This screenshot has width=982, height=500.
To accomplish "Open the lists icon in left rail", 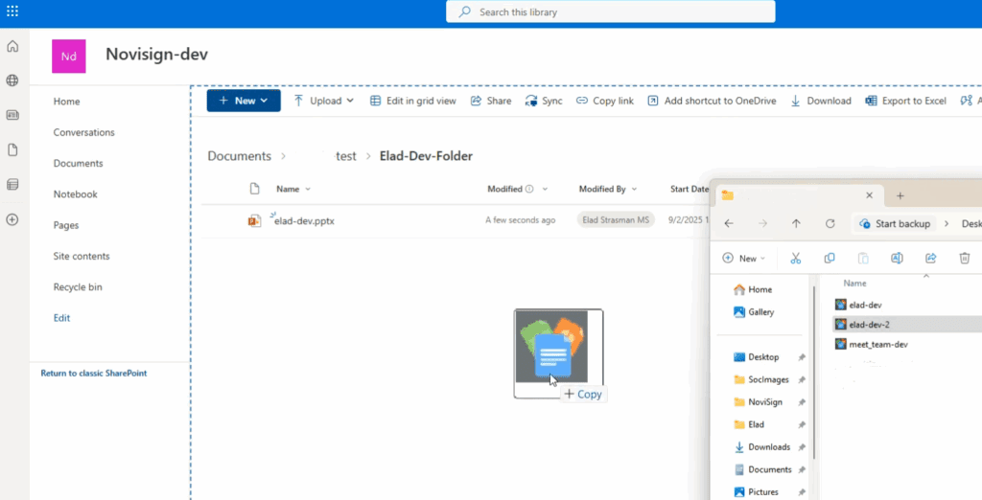I will [x=12, y=185].
